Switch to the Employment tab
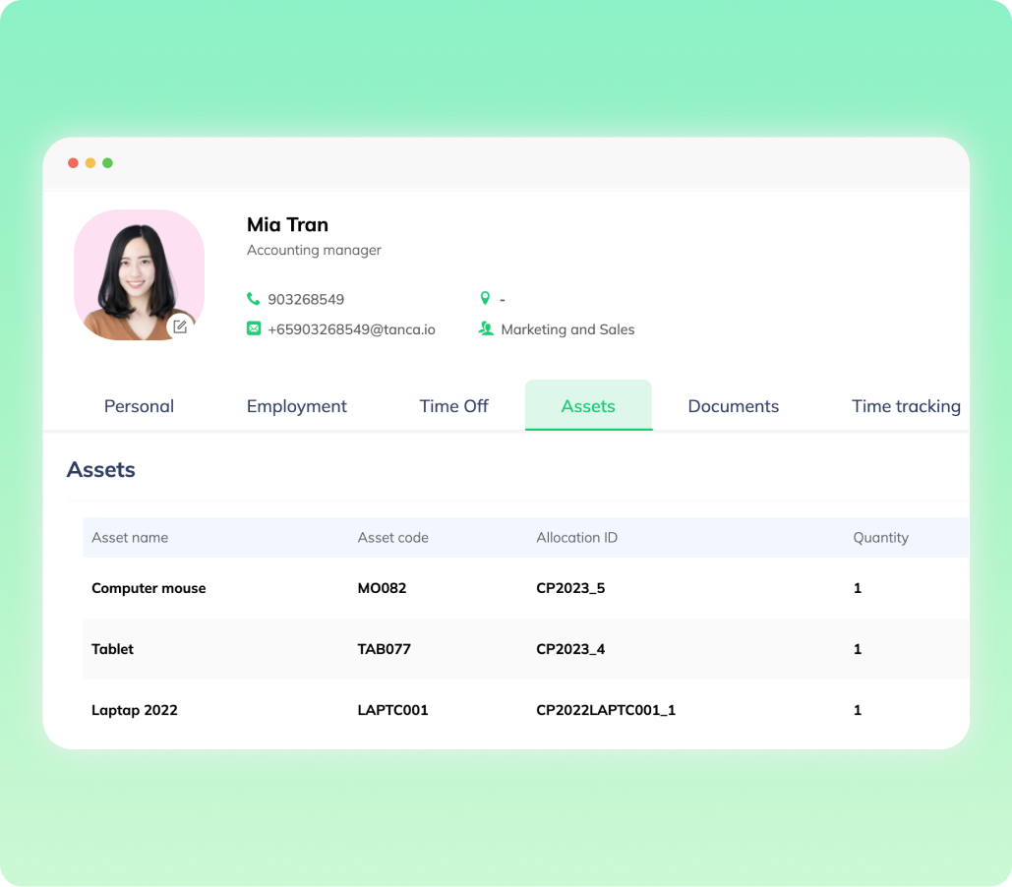 (x=296, y=406)
